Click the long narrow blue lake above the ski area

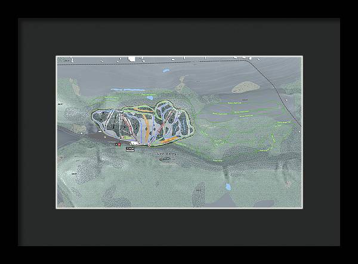click(x=127, y=91)
